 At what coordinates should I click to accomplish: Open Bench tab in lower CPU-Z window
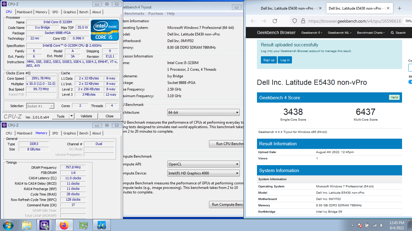[84, 133]
